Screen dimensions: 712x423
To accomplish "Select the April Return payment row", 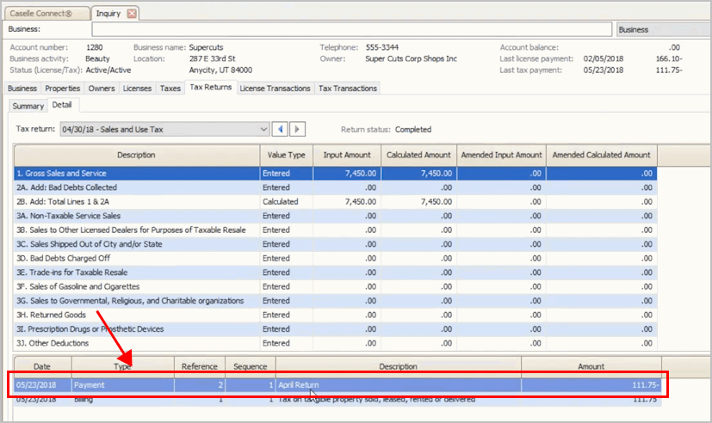I will pyautogui.click(x=336, y=385).
